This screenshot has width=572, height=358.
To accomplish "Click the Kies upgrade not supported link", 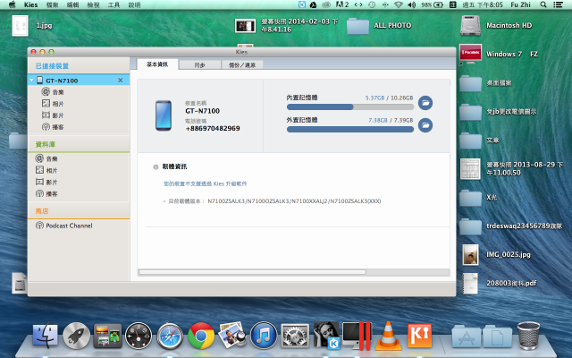I will (205, 183).
